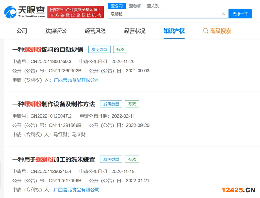Click 有效 tag of 制作设备及制作方法 patent
The height and width of the screenshot is (198, 260).
click(x=132, y=104)
